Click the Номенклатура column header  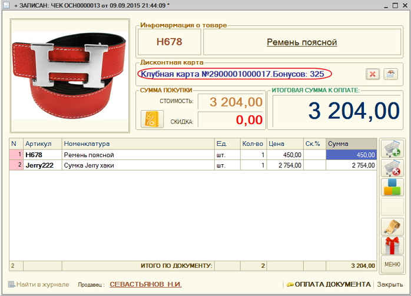(138, 144)
